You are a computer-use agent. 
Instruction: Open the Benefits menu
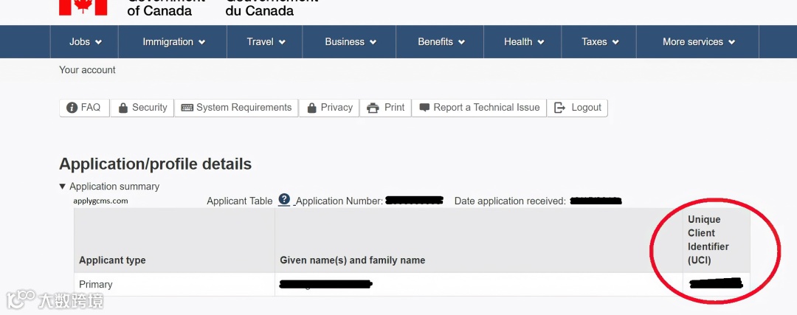click(x=441, y=42)
